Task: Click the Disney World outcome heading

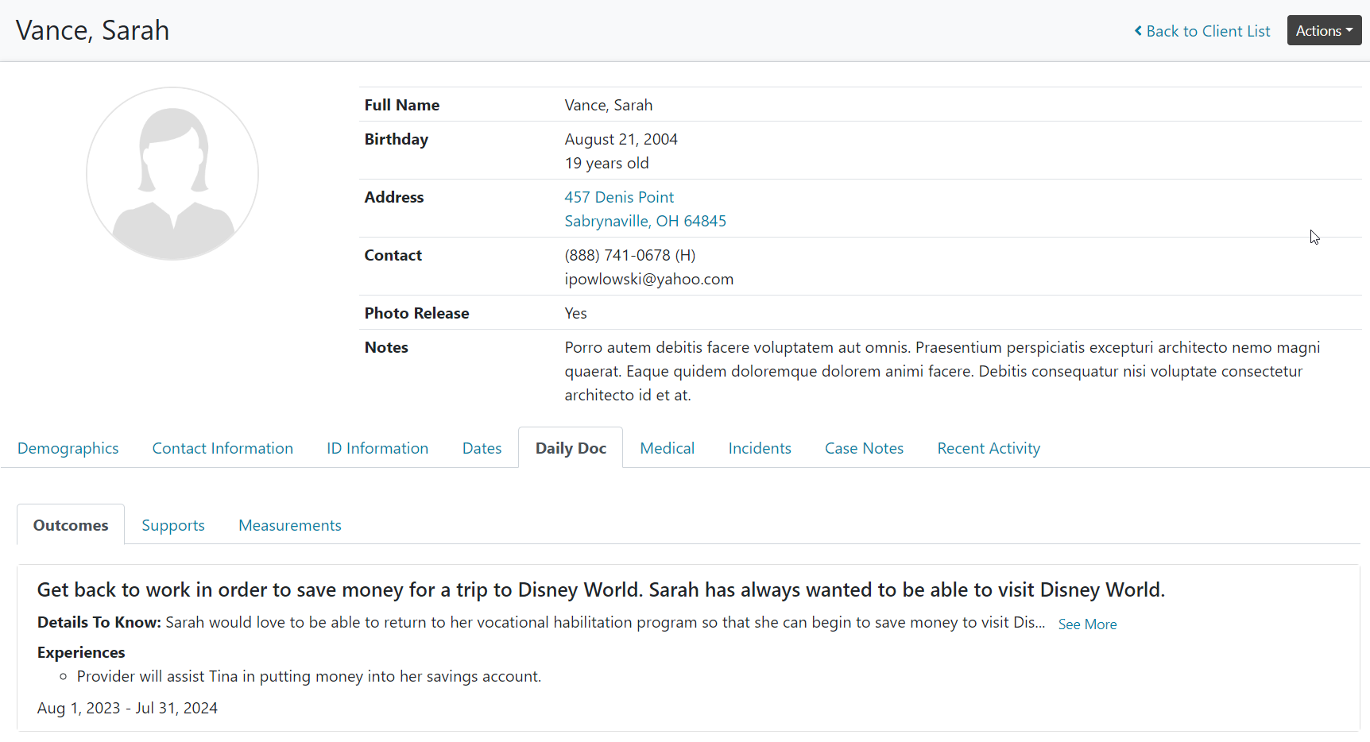Action: pos(600,589)
